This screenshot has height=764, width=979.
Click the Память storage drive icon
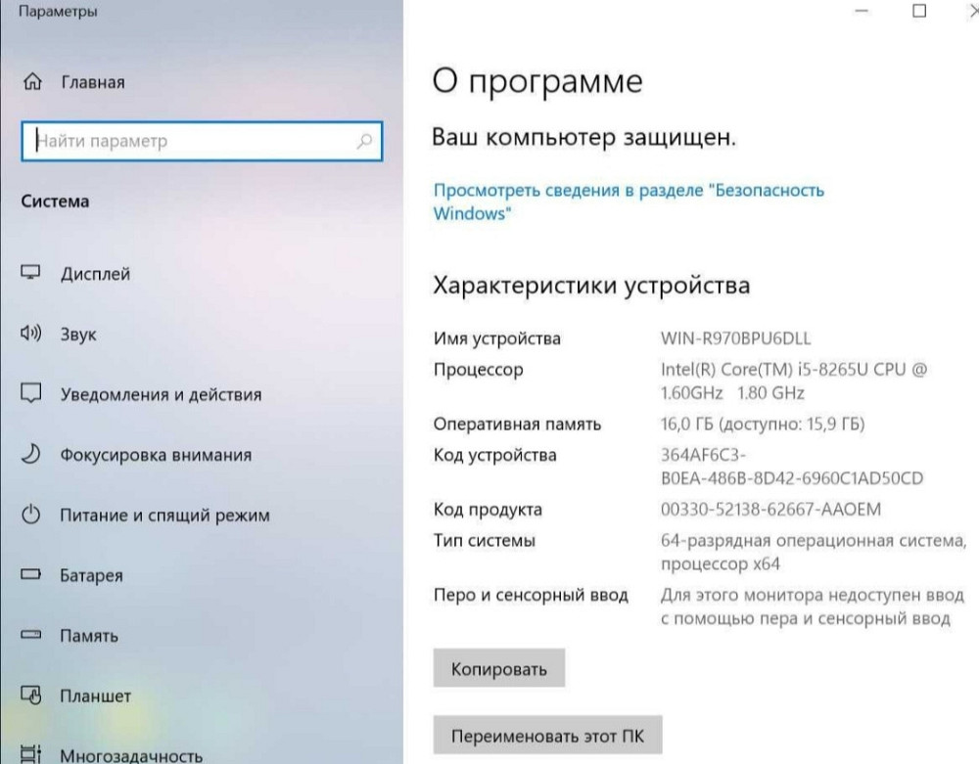point(32,636)
